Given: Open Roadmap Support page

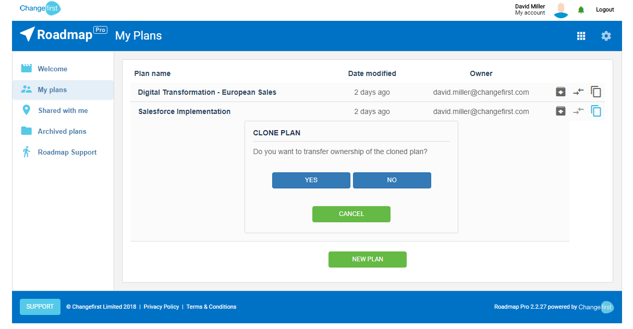Looking at the screenshot, I should (x=67, y=152).
